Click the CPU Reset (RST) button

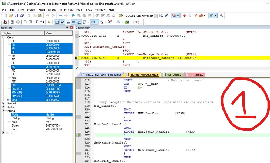[x=5, y=22]
